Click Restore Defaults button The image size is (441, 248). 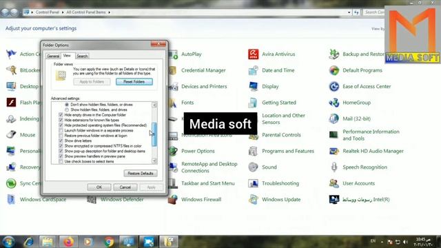(x=141, y=173)
